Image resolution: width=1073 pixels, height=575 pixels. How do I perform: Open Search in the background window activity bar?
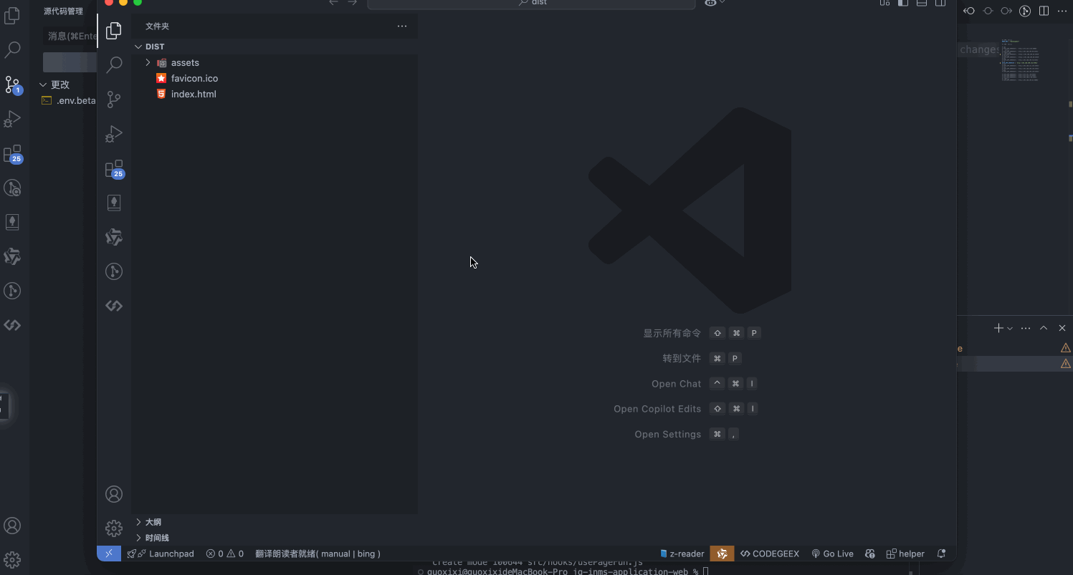pos(12,50)
